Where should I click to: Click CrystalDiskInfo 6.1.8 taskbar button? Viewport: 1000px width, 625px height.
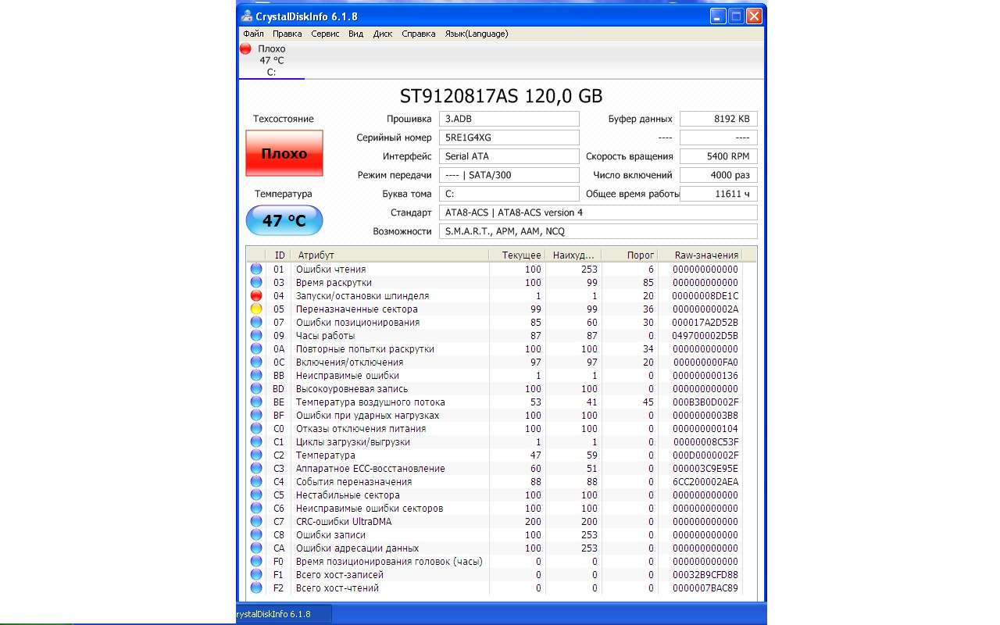(x=283, y=614)
